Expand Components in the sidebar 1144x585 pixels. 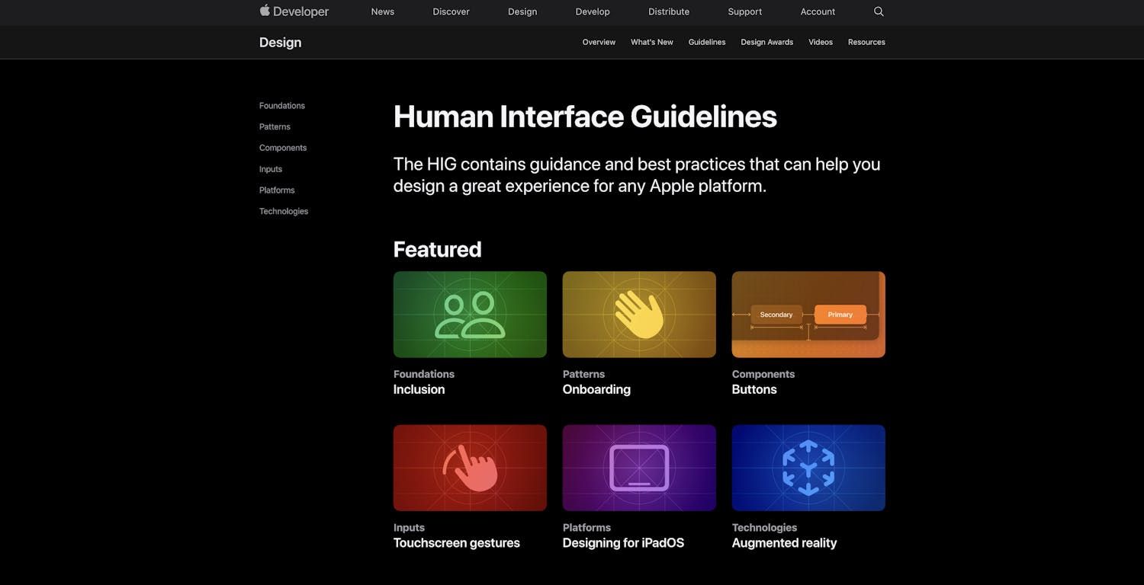coord(283,148)
